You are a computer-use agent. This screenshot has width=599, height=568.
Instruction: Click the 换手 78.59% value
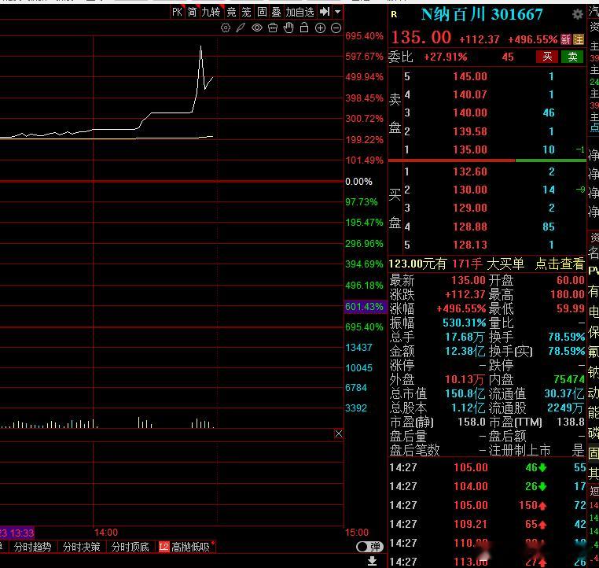pyautogui.click(x=567, y=337)
